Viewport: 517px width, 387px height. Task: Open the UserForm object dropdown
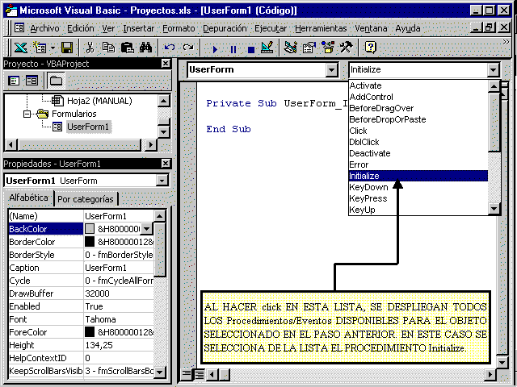[331, 70]
